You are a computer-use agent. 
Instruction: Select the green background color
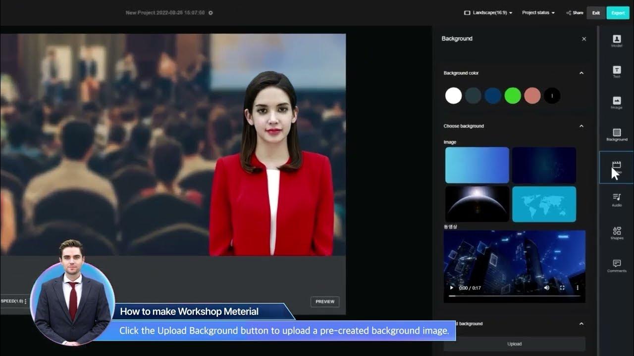click(513, 95)
